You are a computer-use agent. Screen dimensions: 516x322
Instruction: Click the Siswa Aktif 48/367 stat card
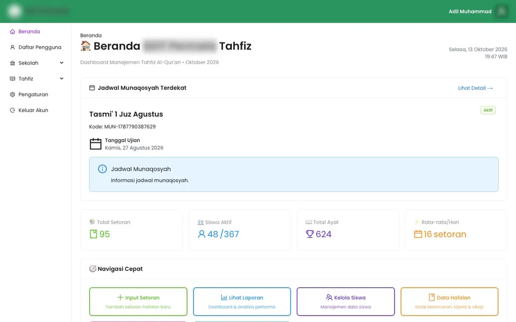tap(240, 230)
